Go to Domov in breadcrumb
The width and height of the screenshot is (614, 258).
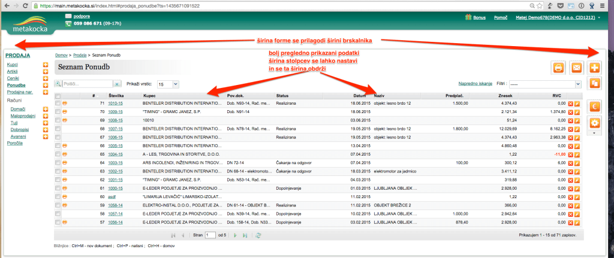point(61,55)
